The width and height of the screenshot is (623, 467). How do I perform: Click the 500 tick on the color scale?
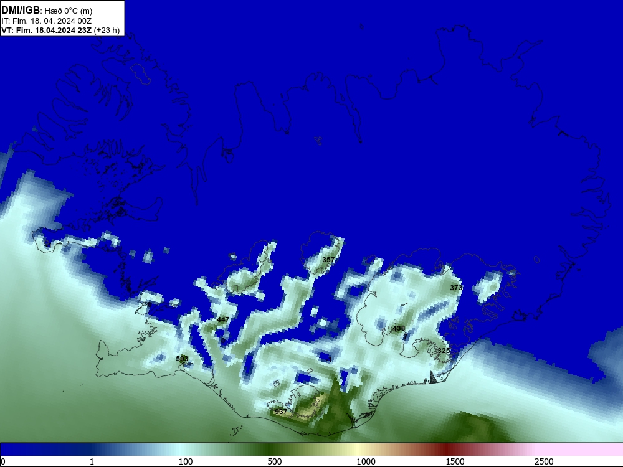coord(275,461)
